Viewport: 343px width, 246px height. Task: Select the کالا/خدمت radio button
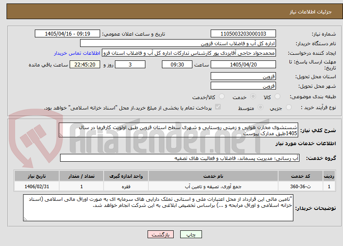click(x=222, y=96)
